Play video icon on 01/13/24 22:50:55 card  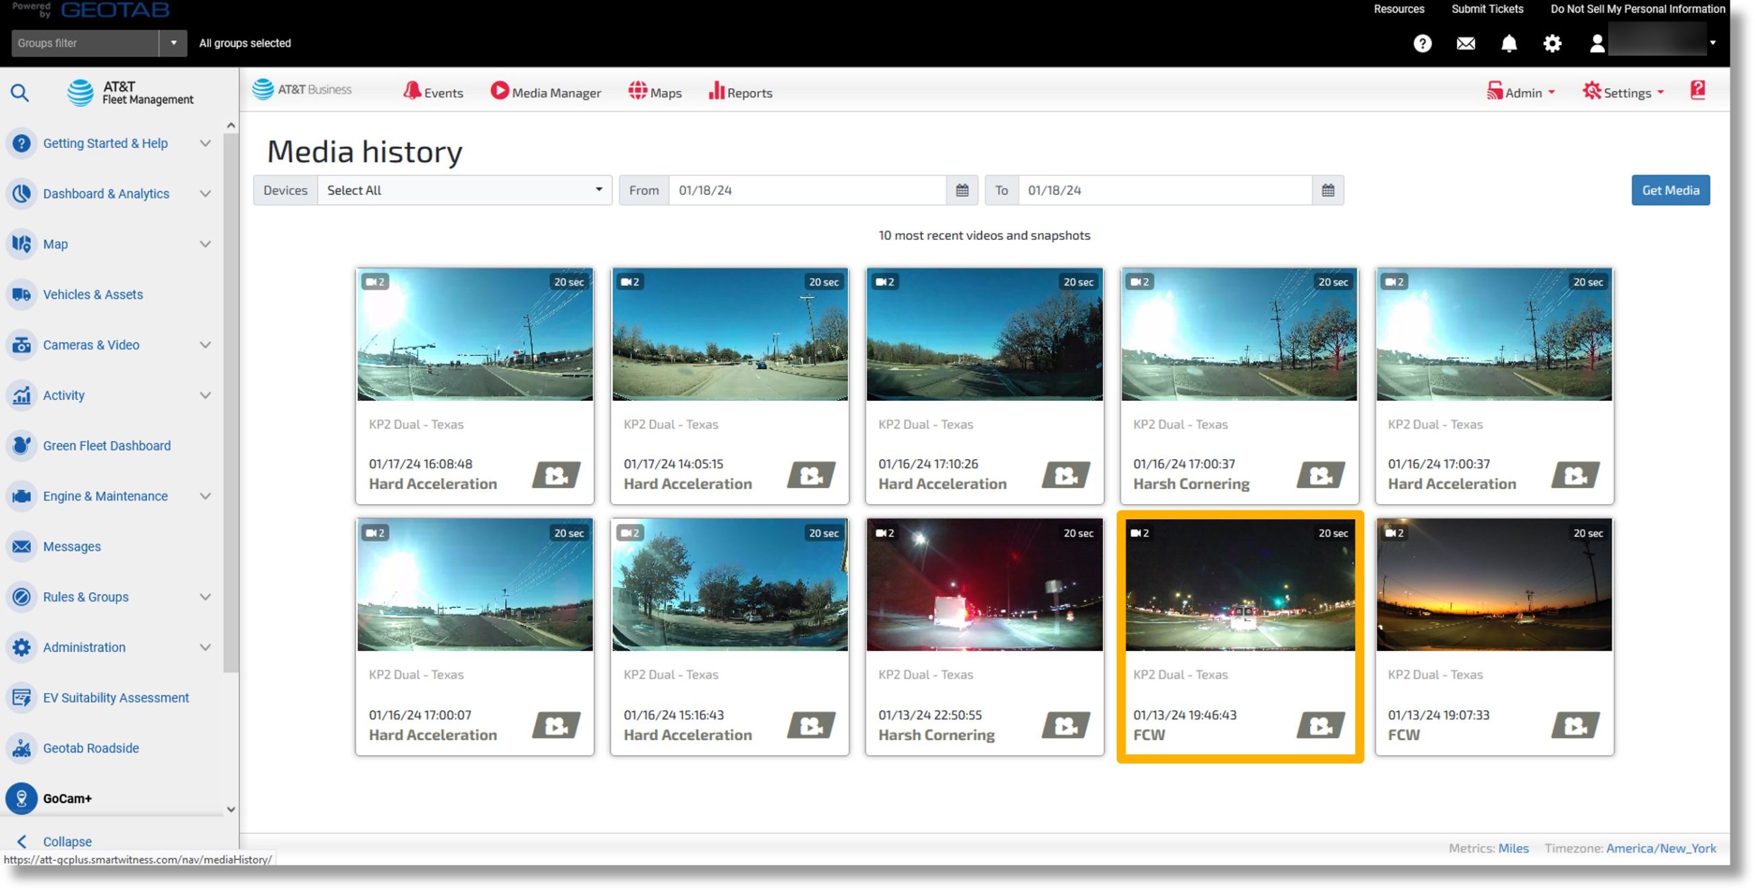1066,725
